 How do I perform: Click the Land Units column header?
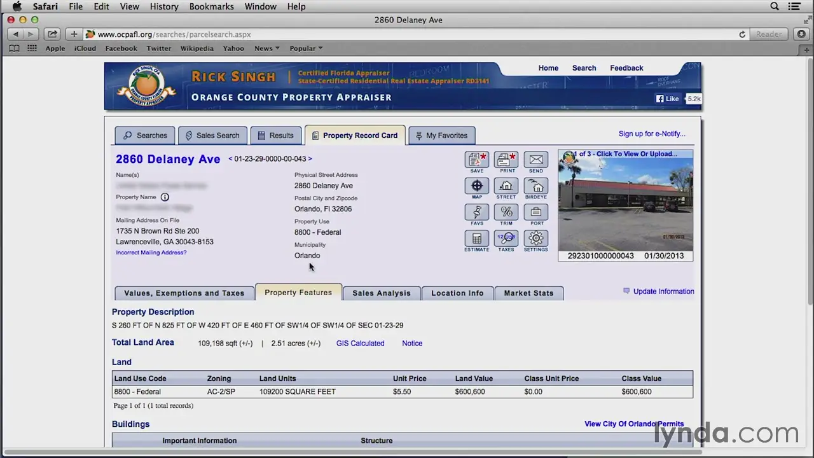point(277,378)
